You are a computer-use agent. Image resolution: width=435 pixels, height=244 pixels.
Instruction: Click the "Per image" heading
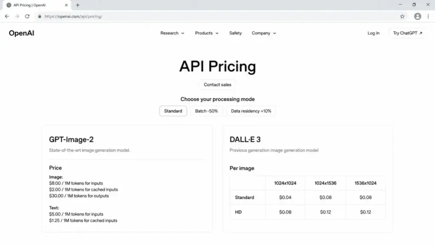click(x=242, y=168)
